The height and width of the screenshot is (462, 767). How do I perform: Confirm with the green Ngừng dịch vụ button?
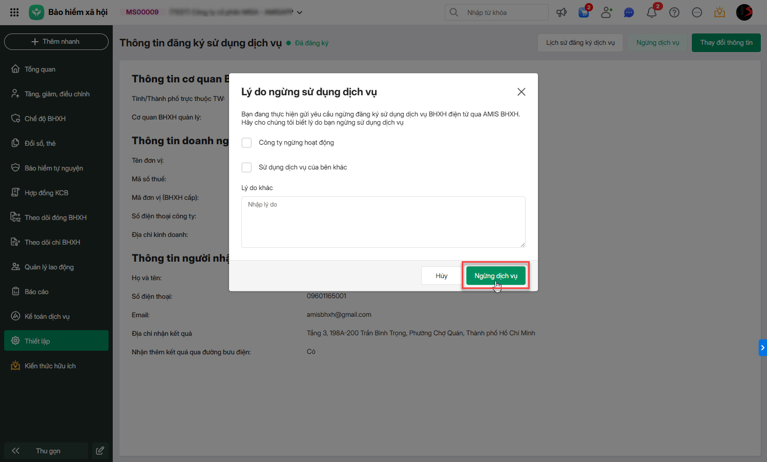[496, 276]
